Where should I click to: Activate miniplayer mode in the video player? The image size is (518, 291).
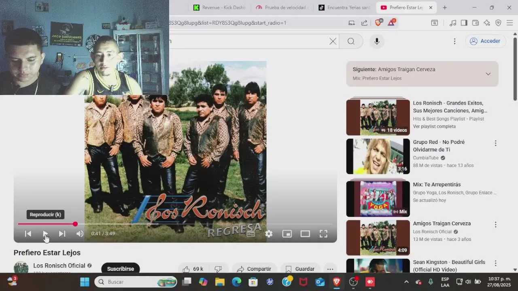[287, 234]
